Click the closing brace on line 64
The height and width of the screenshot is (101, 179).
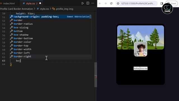(x=11, y=65)
